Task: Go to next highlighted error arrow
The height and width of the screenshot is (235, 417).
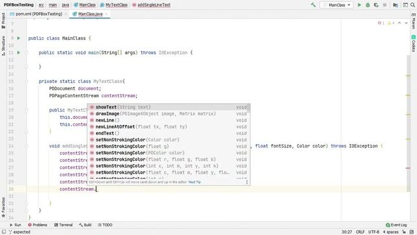Action: [x=406, y=23]
